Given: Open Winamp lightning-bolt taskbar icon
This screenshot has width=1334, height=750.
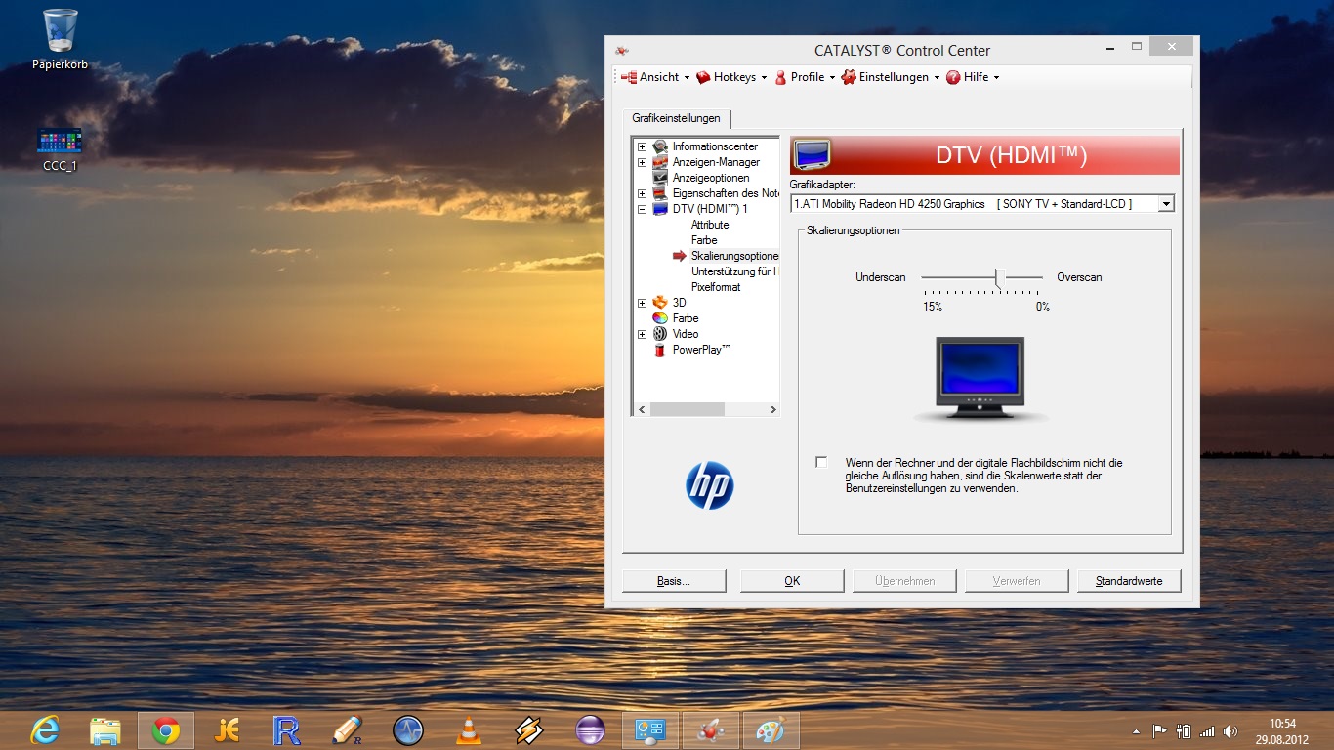Looking at the screenshot, I should (x=529, y=730).
